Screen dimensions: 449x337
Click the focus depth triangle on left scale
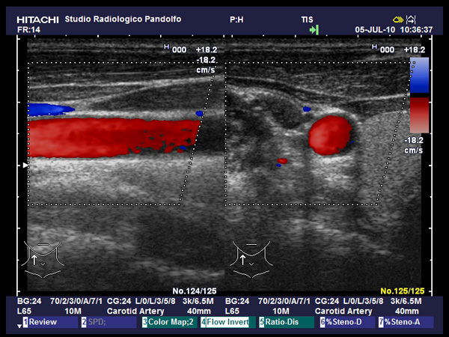pyautogui.click(x=25, y=166)
